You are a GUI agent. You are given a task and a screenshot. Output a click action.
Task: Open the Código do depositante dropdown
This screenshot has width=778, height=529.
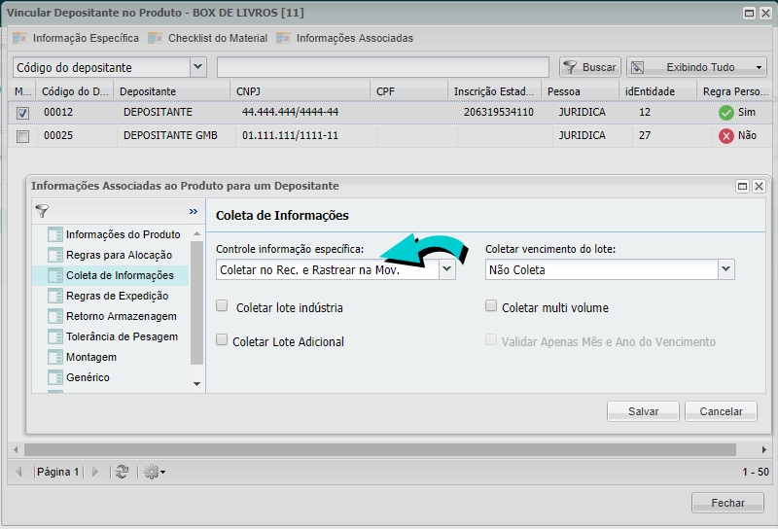coord(198,67)
